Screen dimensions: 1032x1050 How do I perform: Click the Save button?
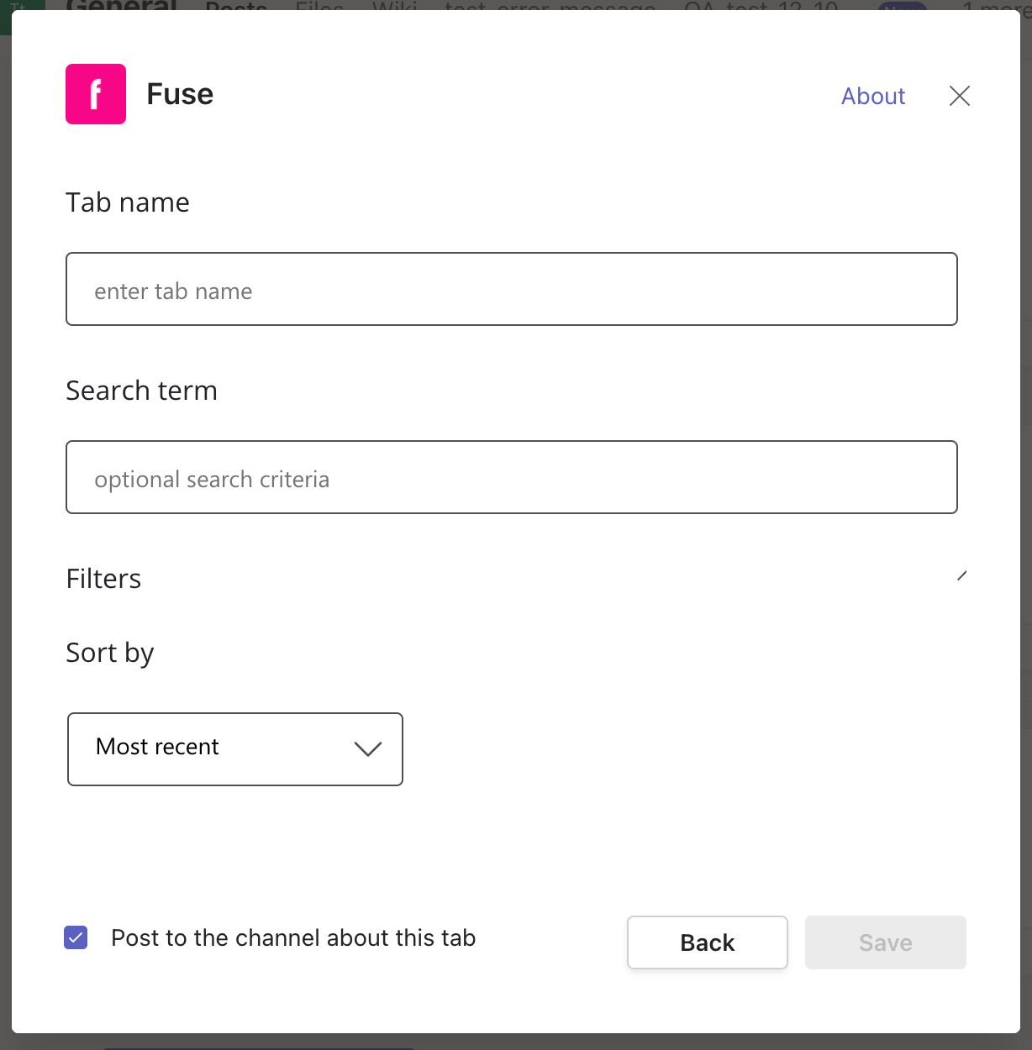[x=885, y=942]
